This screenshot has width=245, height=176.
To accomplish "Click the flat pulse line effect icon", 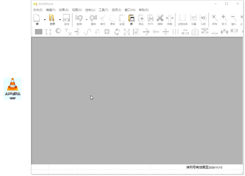I will click(x=215, y=32).
